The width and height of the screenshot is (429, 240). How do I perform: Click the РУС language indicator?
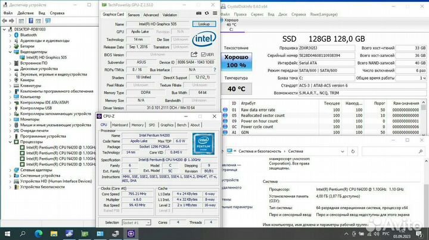(386, 233)
